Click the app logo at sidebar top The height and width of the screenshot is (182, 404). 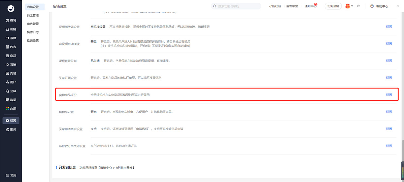pyautogui.click(x=11, y=8)
